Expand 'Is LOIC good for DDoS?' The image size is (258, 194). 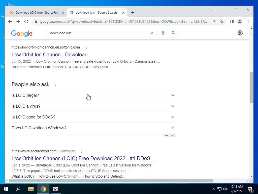point(94,117)
